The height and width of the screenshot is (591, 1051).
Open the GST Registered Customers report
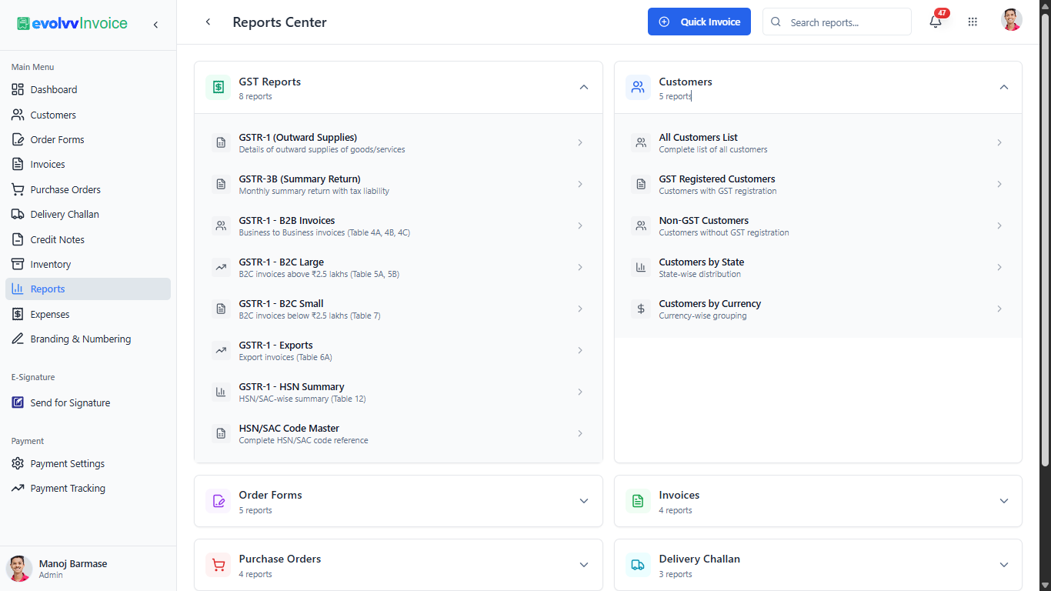pyautogui.click(x=818, y=184)
